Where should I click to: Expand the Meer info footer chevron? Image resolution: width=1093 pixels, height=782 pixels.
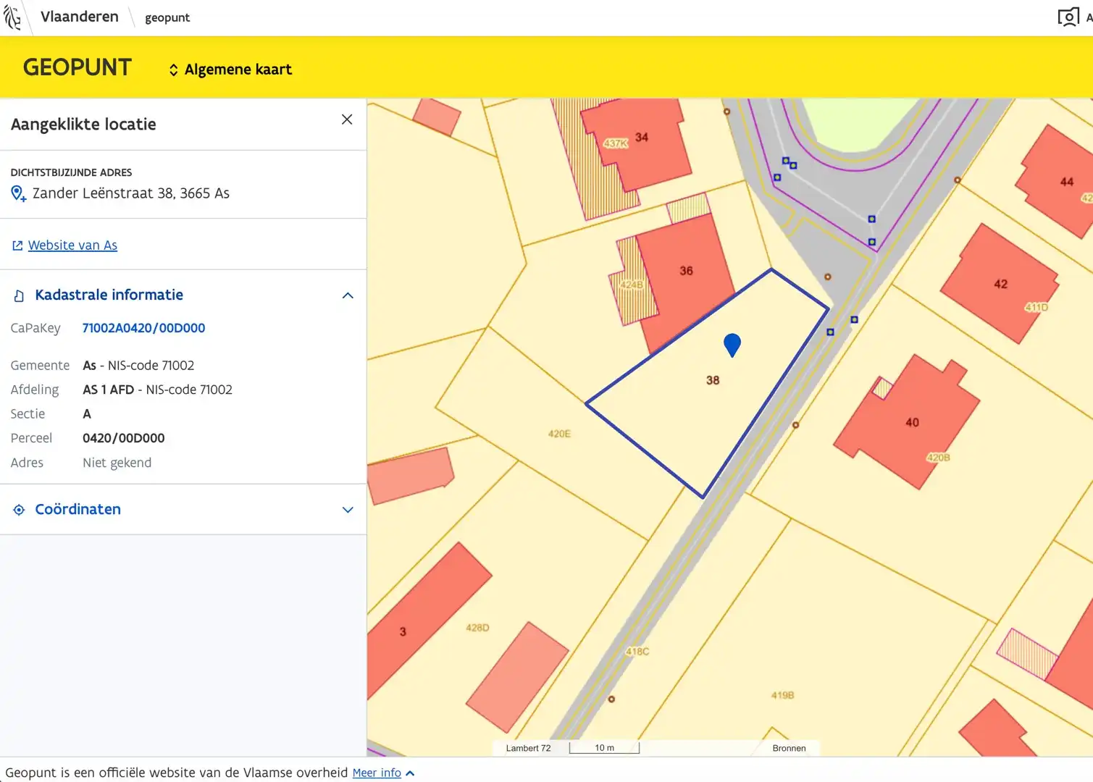click(x=411, y=773)
